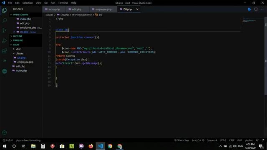Viewport: 267px width, 150px height.
Task: Click the Ln 4, Col 10 status item
Action: (x=198, y=140)
